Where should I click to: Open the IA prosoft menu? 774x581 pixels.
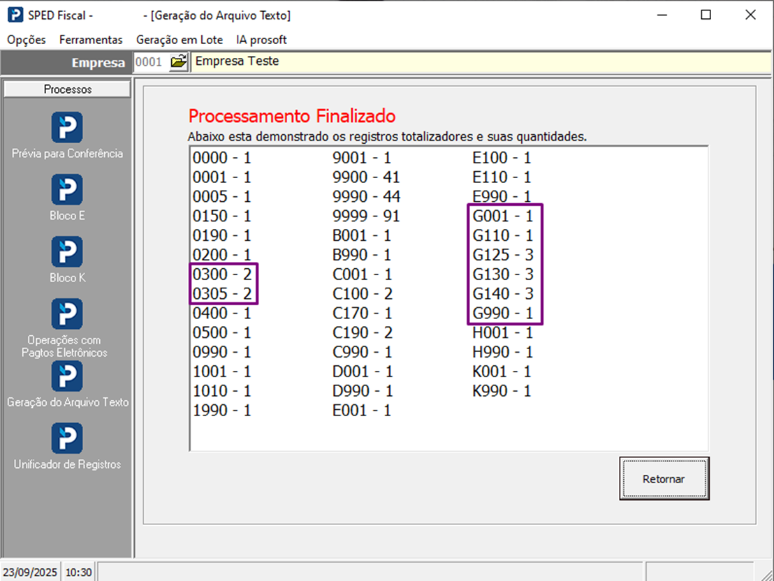(x=261, y=40)
